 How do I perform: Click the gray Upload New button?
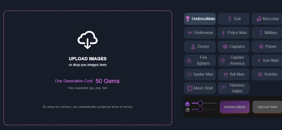pyautogui.click(x=267, y=107)
